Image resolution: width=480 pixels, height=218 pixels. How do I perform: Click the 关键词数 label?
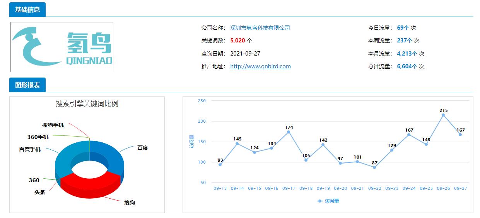click(x=213, y=41)
